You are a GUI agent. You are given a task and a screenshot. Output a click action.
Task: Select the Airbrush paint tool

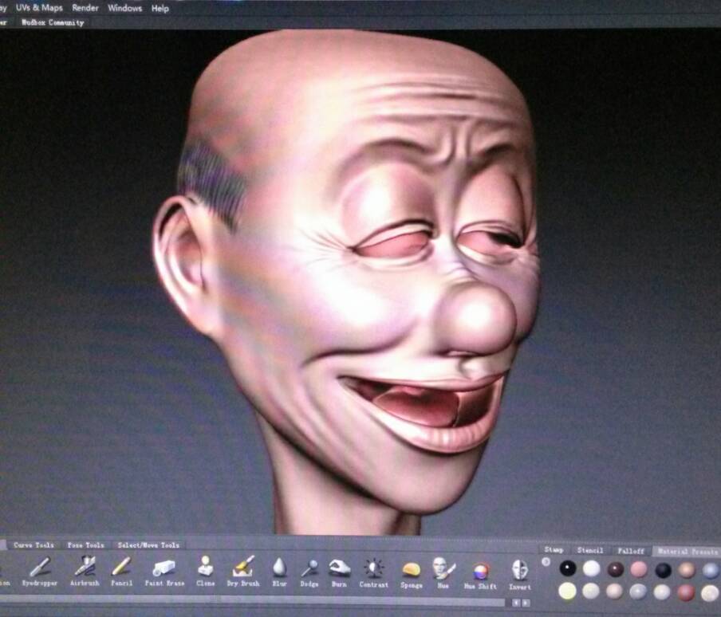point(85,571)
